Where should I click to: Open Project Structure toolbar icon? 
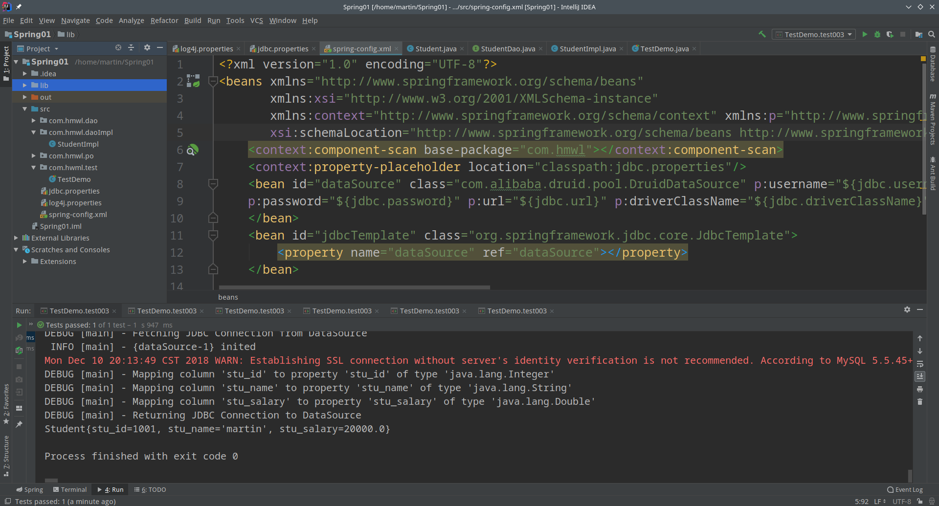(x=919, y=34)
